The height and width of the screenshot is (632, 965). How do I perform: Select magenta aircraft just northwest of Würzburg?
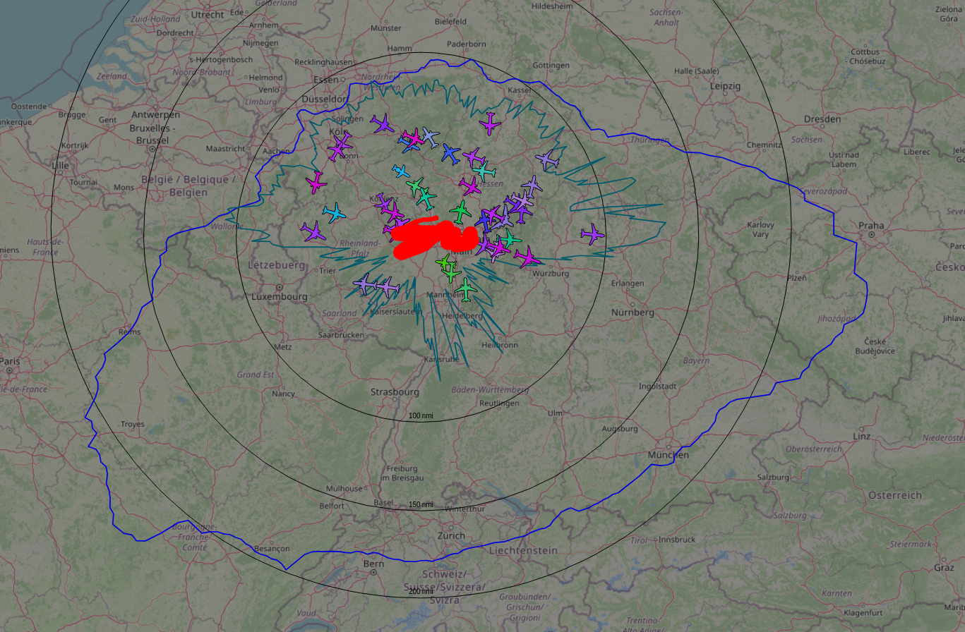point(527,257)
